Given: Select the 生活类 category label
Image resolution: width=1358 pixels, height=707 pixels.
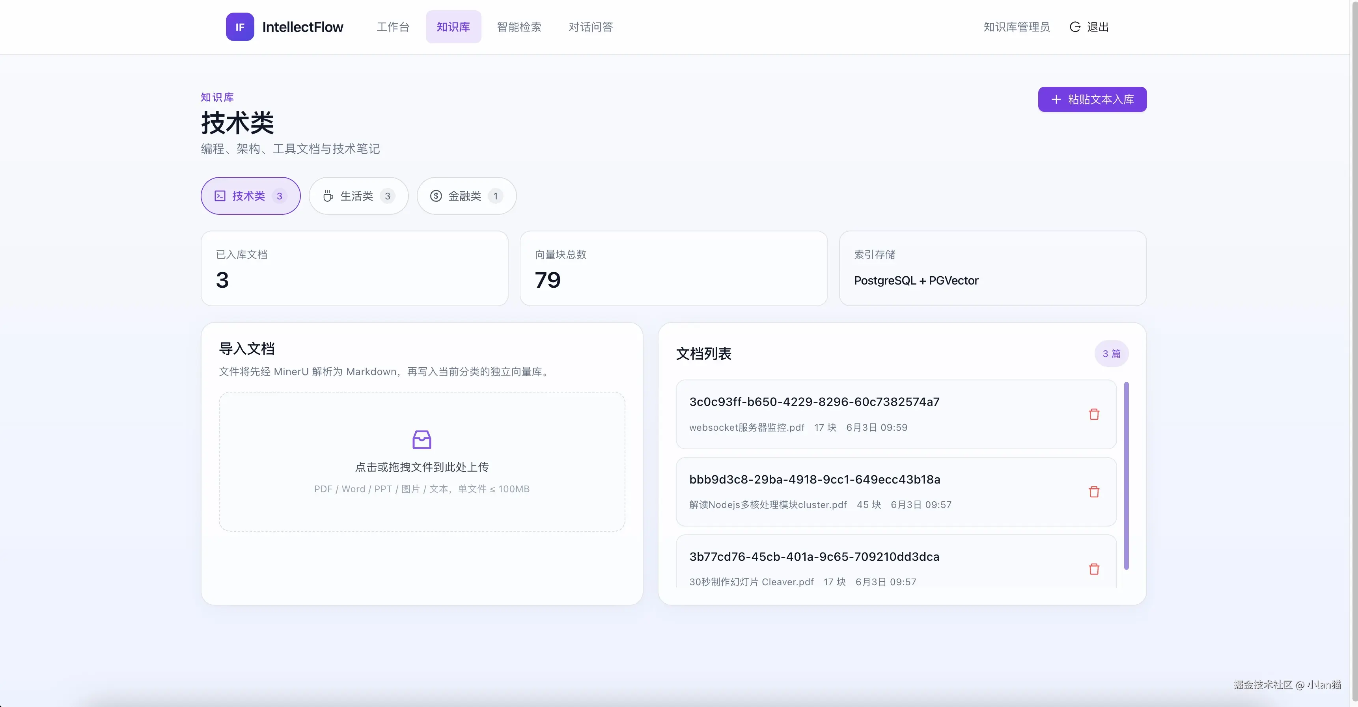Looking at the screenshot, I should pos(356,196).
